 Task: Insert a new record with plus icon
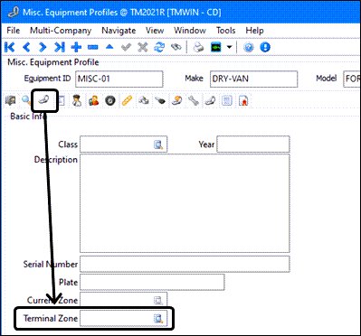click(x=76, y=47)
